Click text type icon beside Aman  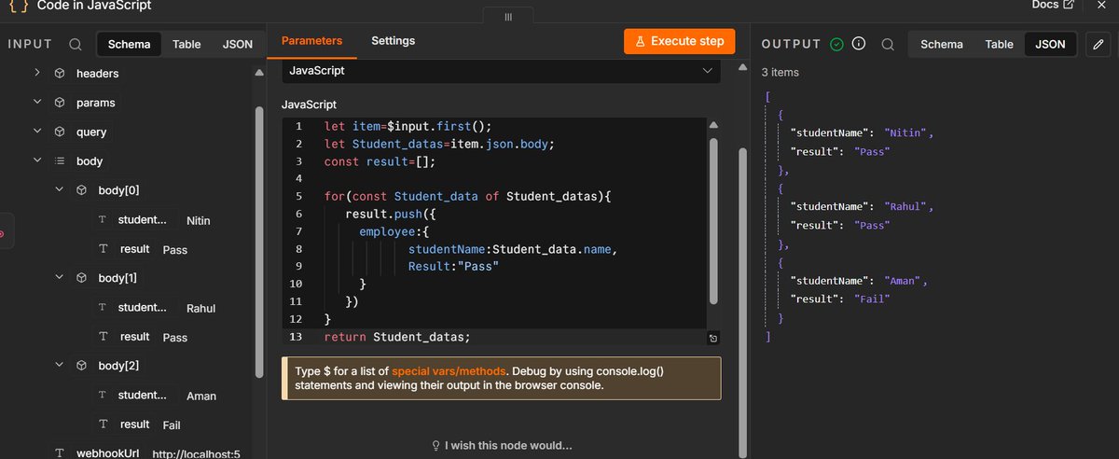103,396
